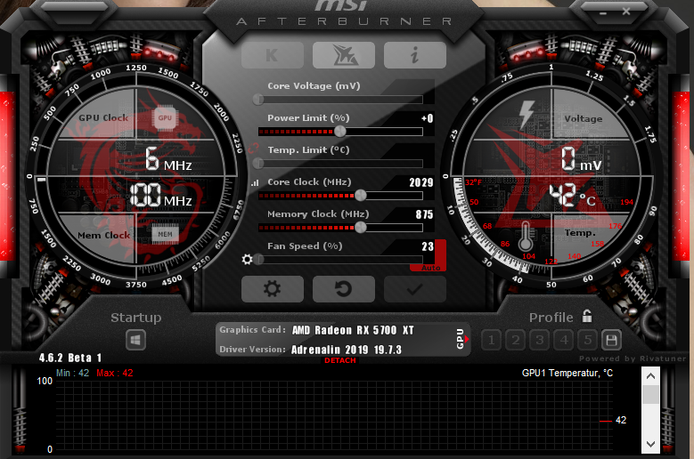Click the Core Voltage slider handle
Screen dimensions: 694x459
point(258,100)
